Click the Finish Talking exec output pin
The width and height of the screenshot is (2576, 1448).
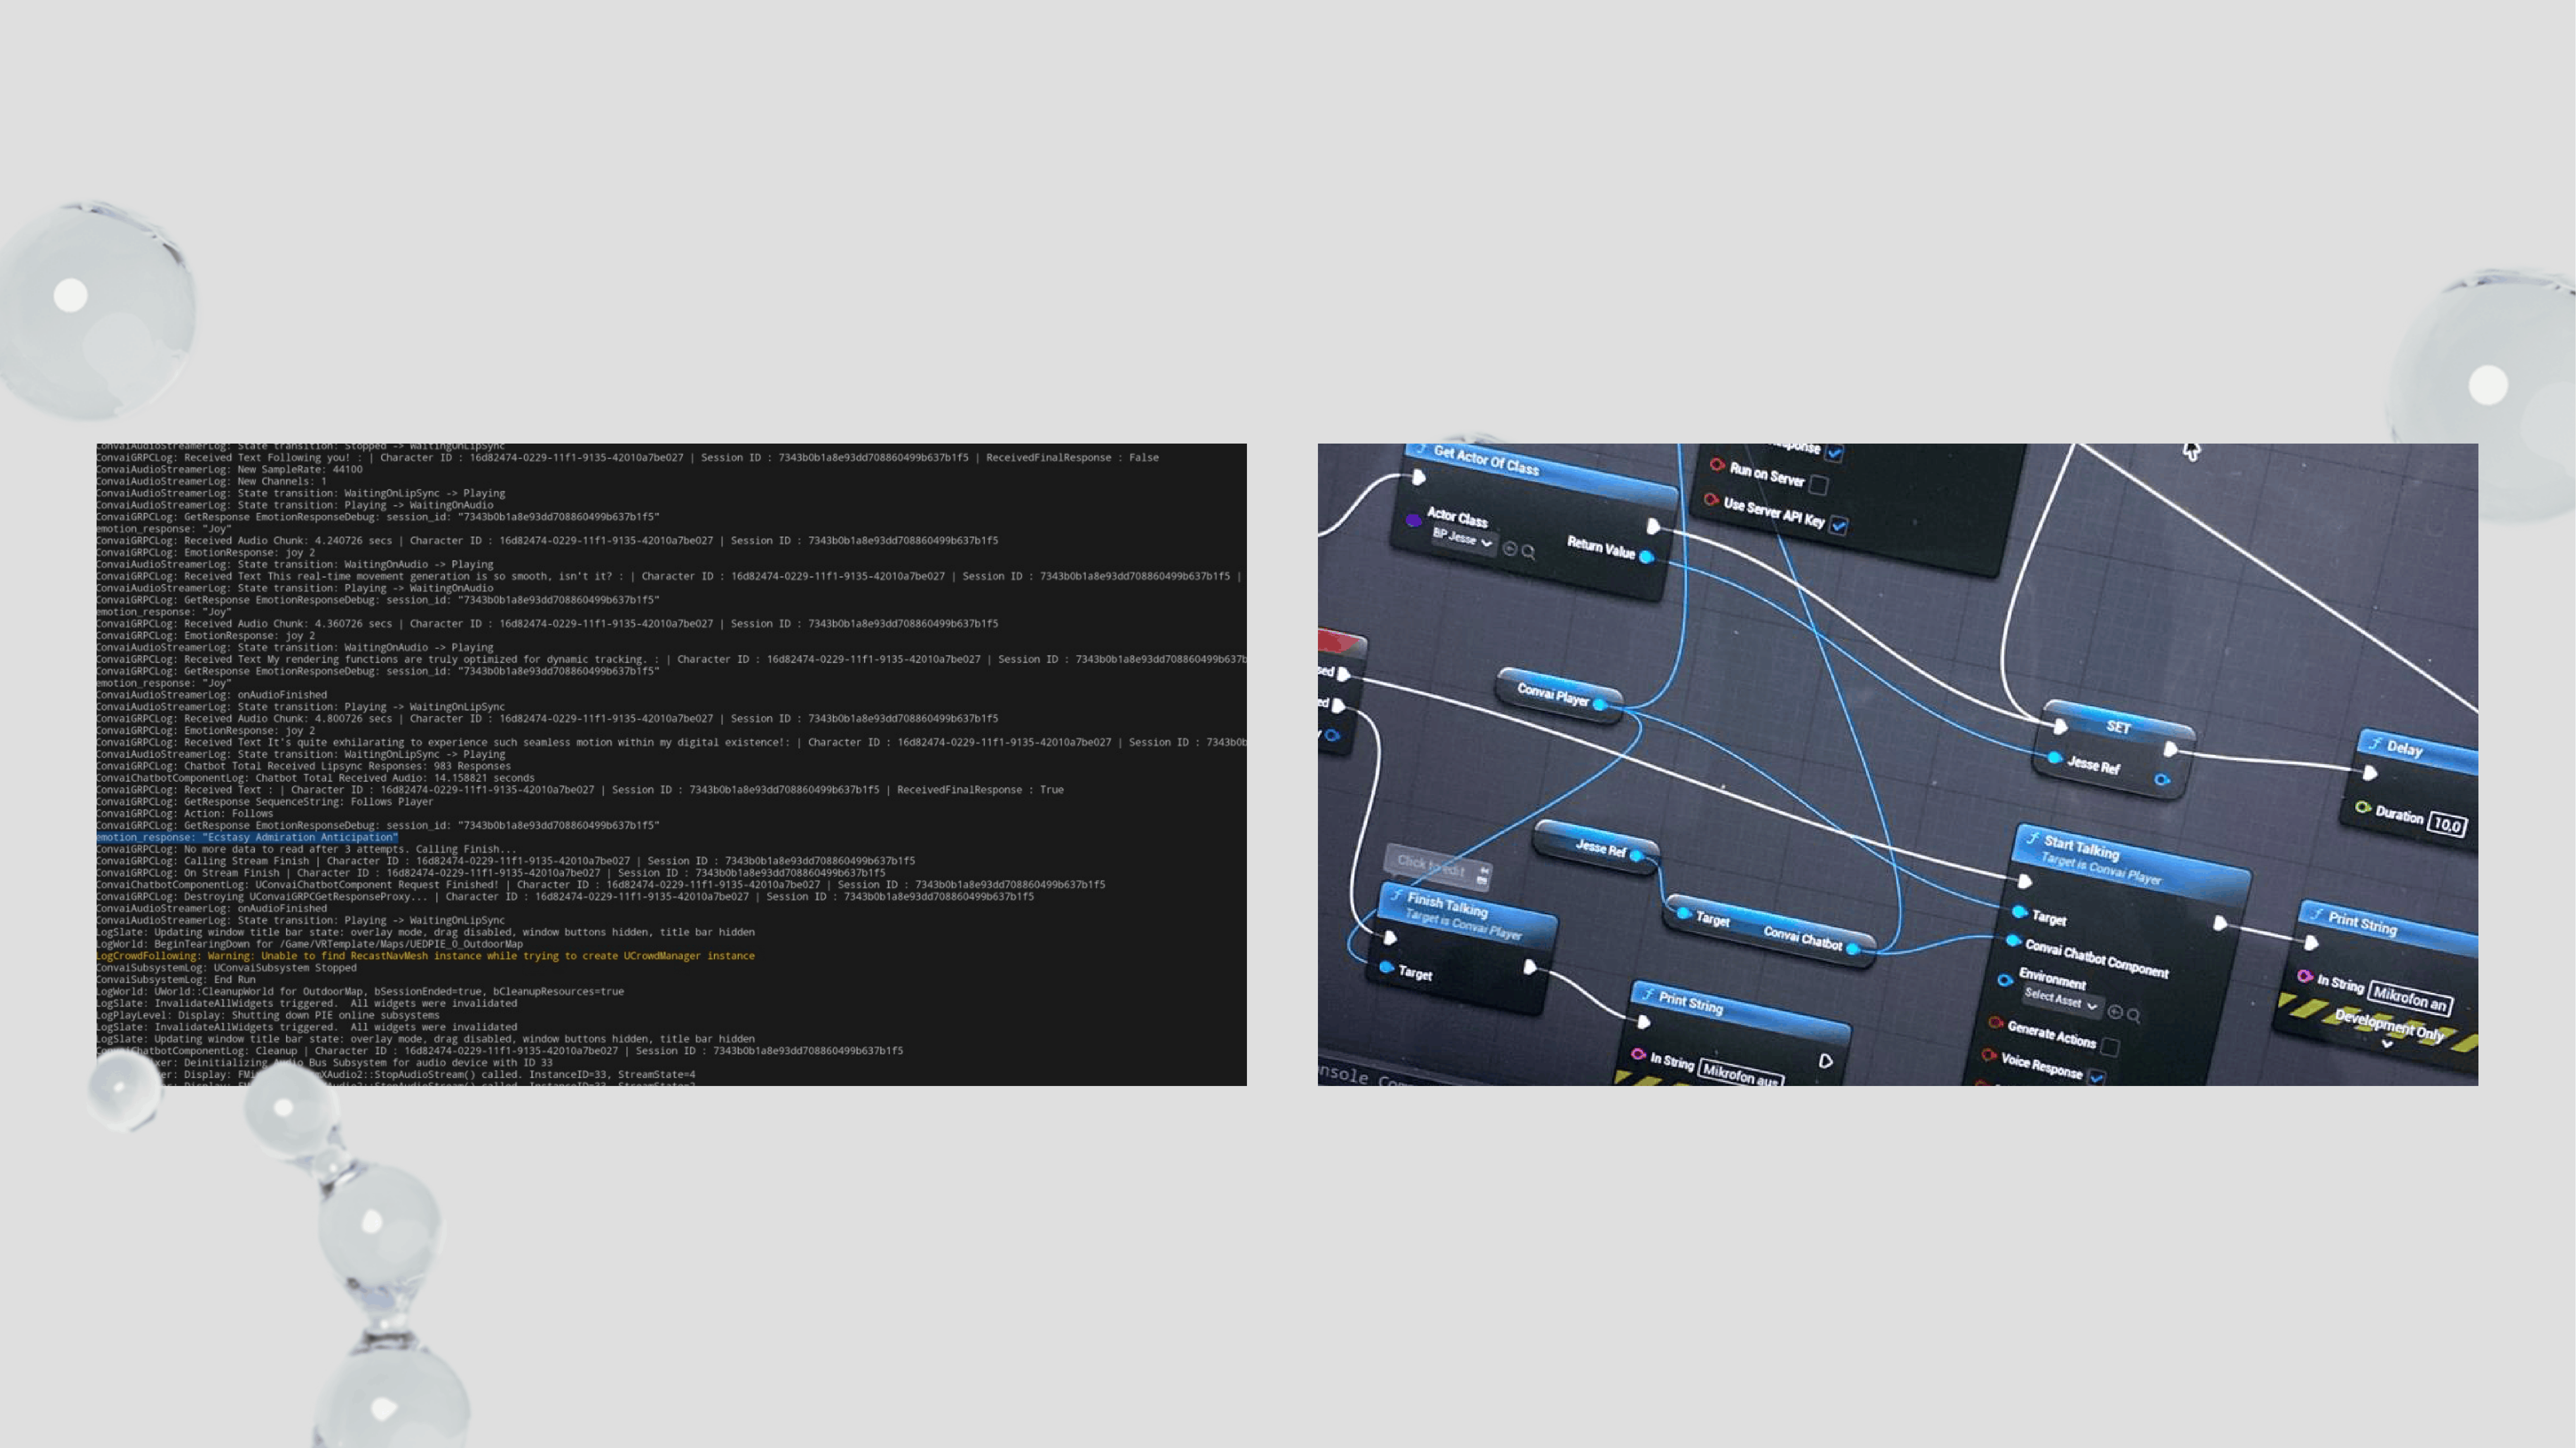(x=1529, y=966)
